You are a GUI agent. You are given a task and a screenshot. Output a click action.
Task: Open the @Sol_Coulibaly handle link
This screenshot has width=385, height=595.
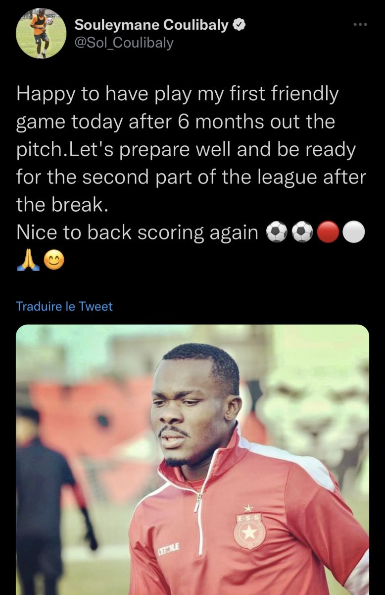(x=124, y=43)
